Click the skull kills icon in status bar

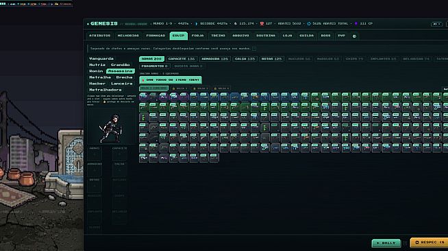tap(262, 24)
